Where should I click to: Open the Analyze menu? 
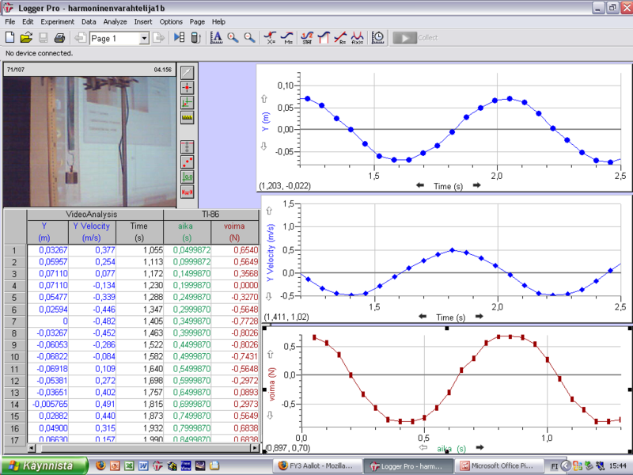point(115,21)
